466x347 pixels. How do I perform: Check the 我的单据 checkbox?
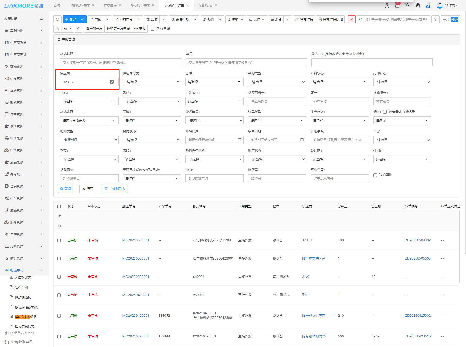point(375,175)
